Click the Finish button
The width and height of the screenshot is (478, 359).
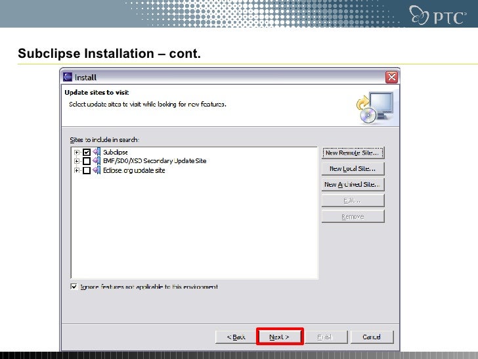tap(326, 337)
